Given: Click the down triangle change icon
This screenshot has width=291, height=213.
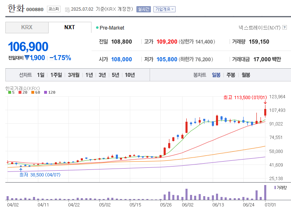Looking at the screenshot, I should [27, 58].
